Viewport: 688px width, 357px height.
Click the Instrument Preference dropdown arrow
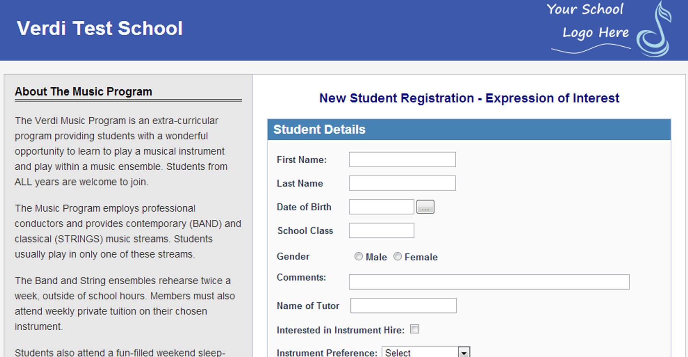point(464,353)
